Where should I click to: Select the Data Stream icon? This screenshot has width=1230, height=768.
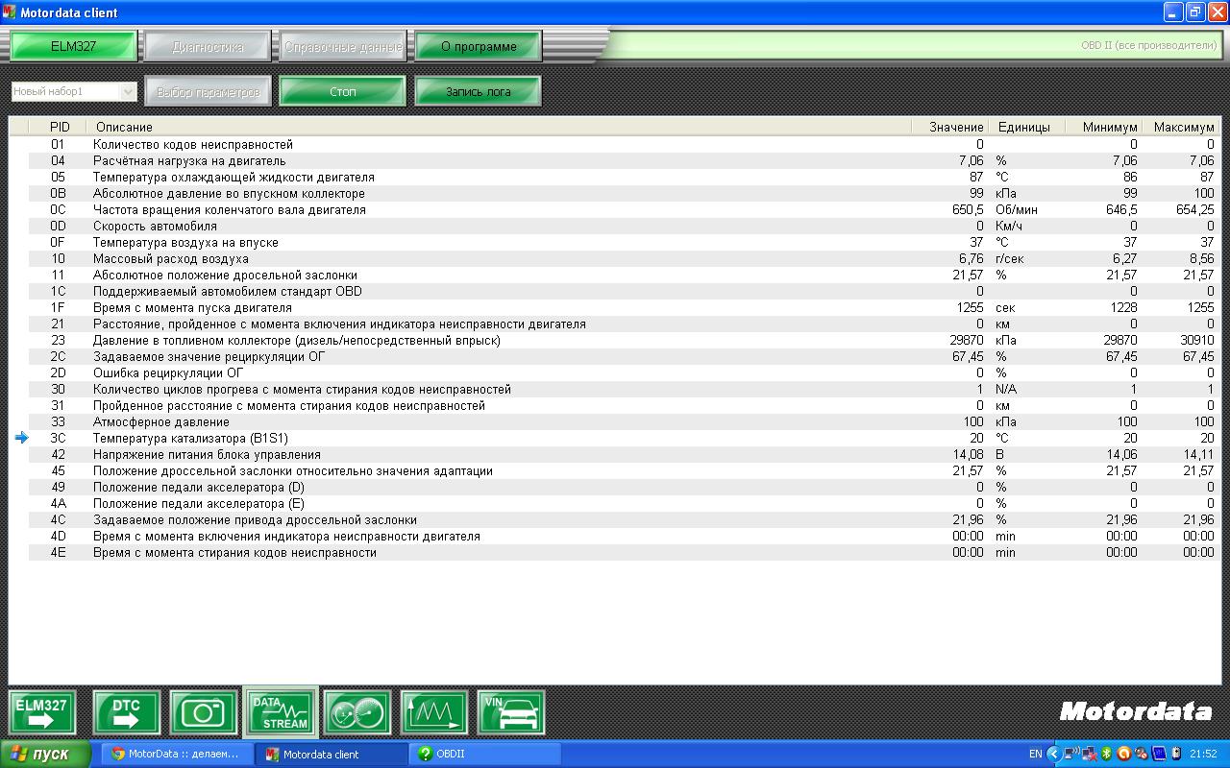[281, 713]
